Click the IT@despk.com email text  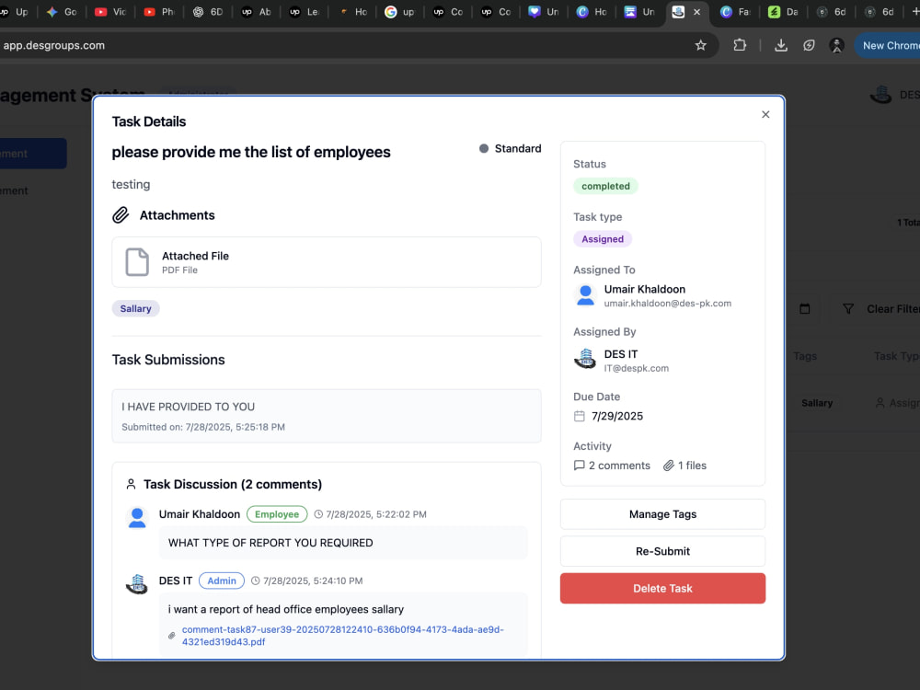pyautogui.click(x=636, y=369)
